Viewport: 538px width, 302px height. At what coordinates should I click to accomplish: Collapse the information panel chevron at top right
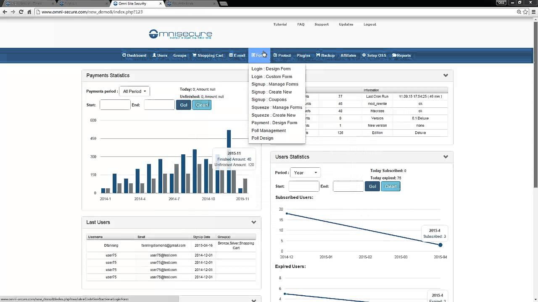click(446, 75)
